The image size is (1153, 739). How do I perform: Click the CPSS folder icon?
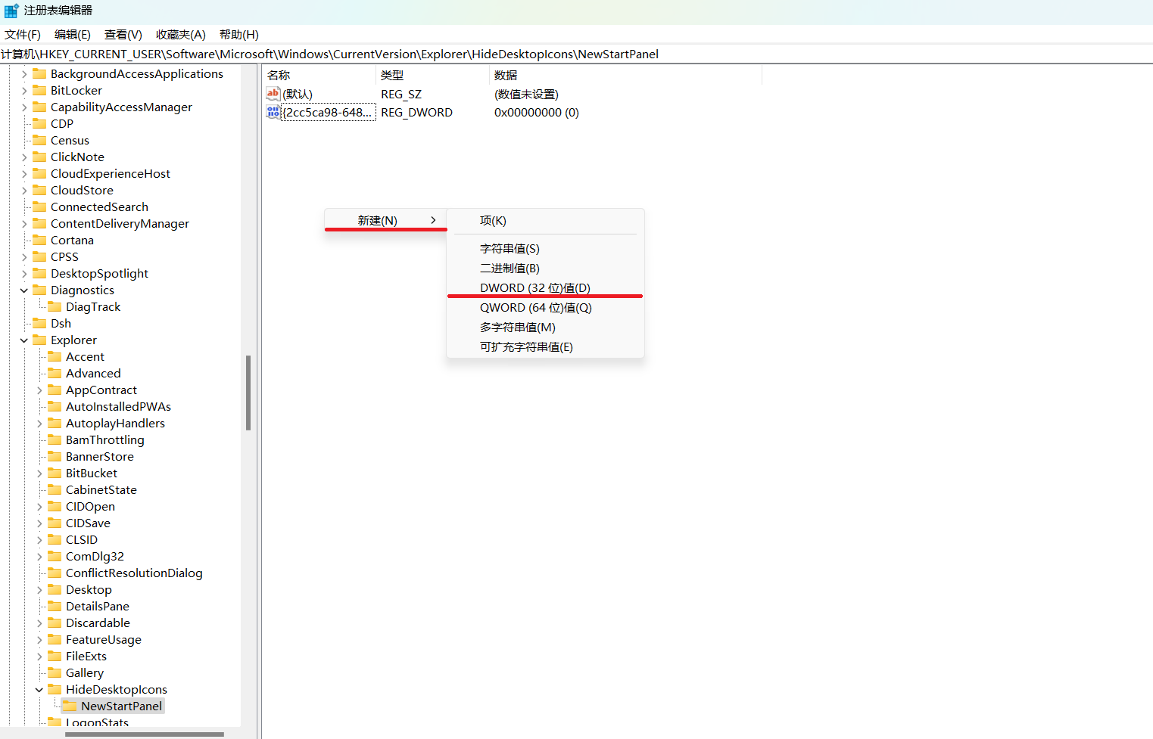(40, 256)
